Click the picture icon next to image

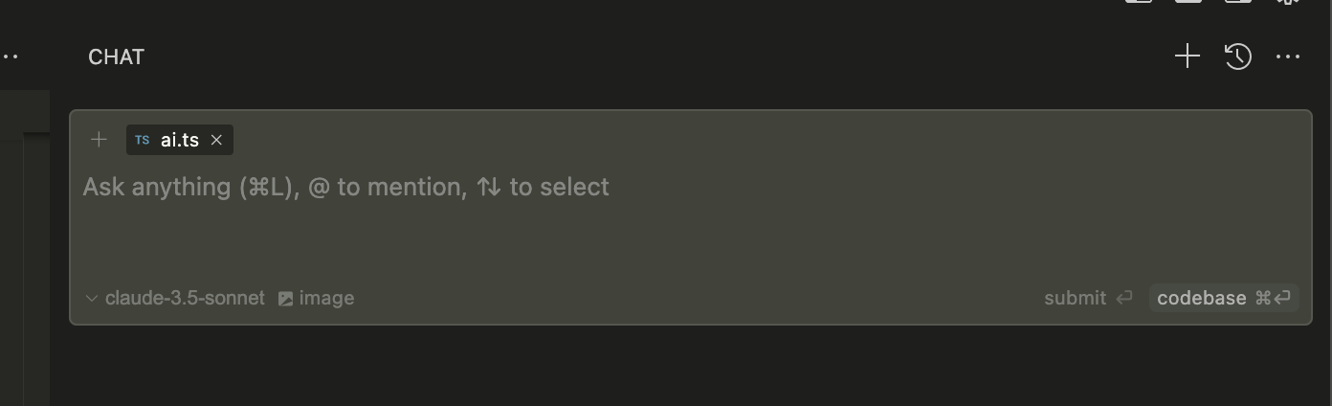pyautogui.click(x=285, y=299)
